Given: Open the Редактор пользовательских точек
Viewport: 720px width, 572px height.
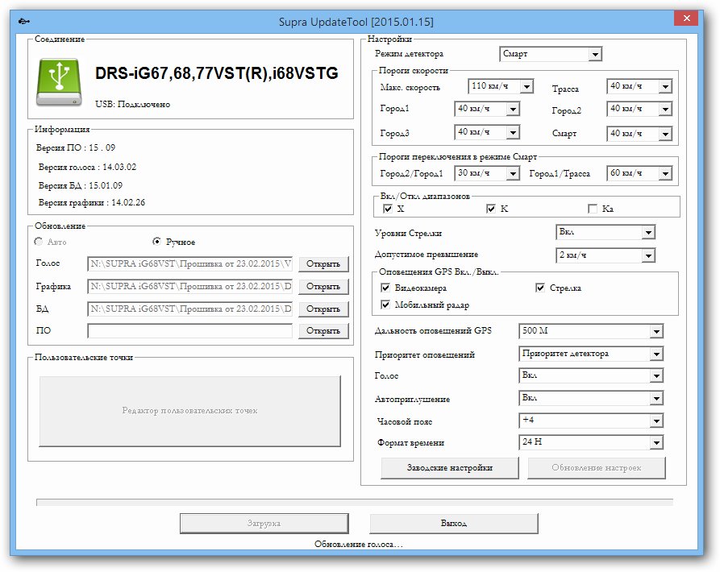Looking at the screenshot, I should (189, 411).
